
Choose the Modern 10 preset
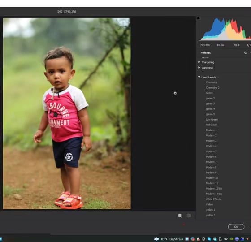tap(212, 178)
